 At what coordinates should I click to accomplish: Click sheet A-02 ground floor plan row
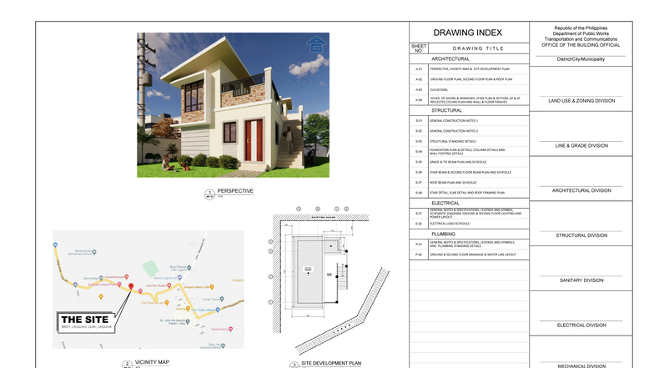(469, 79)
